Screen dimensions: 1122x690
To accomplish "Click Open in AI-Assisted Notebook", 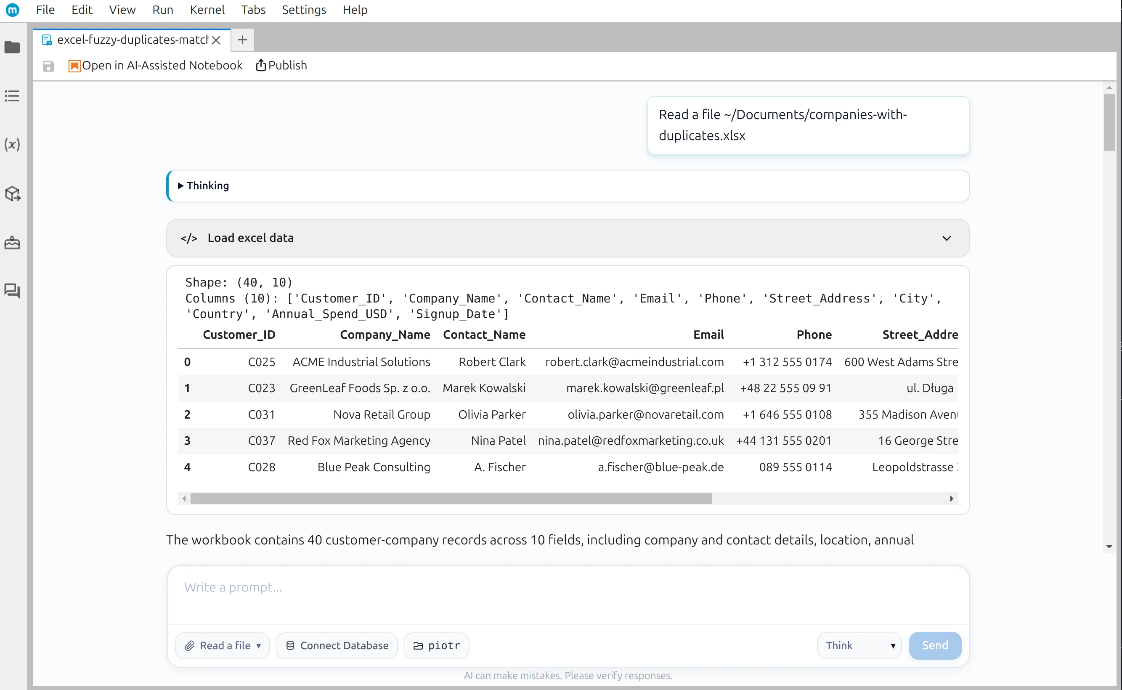I will (156, 66).
